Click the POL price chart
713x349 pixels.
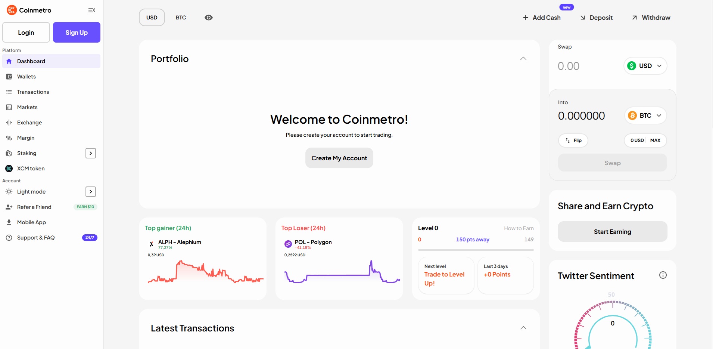tap(342, 272)
